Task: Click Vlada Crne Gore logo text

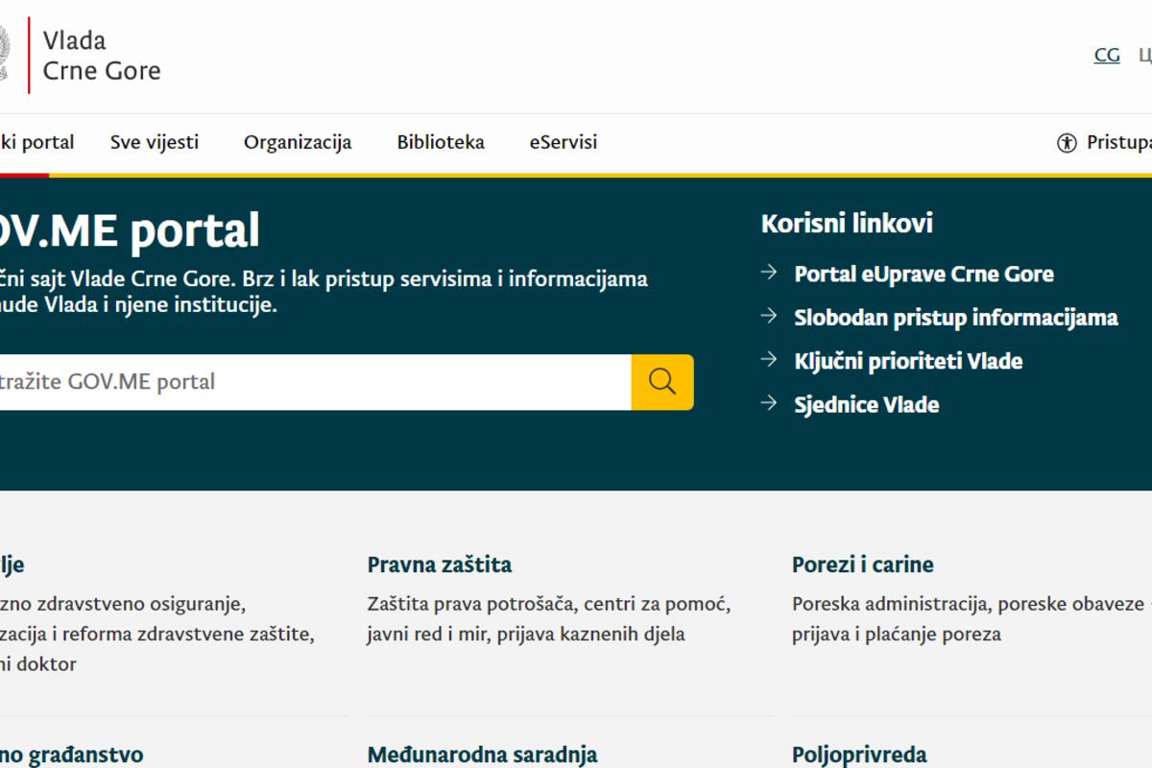Action: [x=101, y=56]
